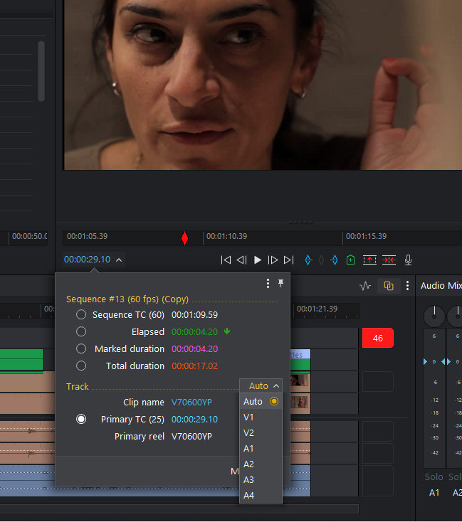
Task: Jump to the end of the sequence
Action: (289, 260)
